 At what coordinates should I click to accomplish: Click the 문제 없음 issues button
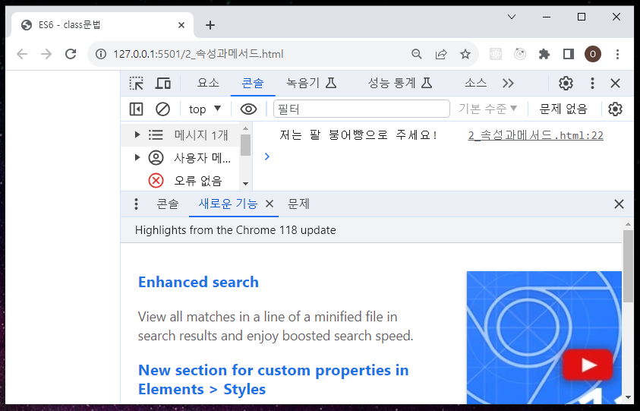(x=563, y=109)
